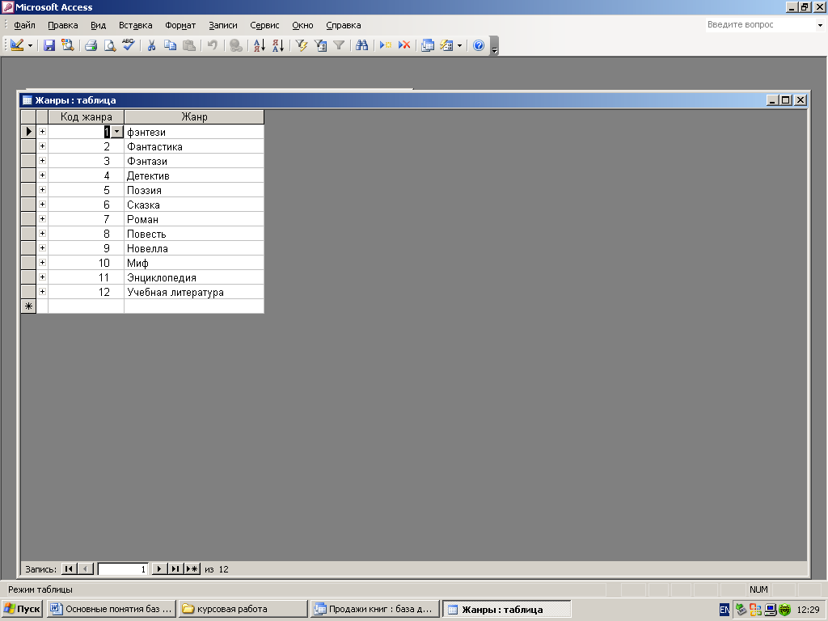Open Access Help question icon
The width and height of the screenshot is (828, 621).
click(x=479, y=45)
